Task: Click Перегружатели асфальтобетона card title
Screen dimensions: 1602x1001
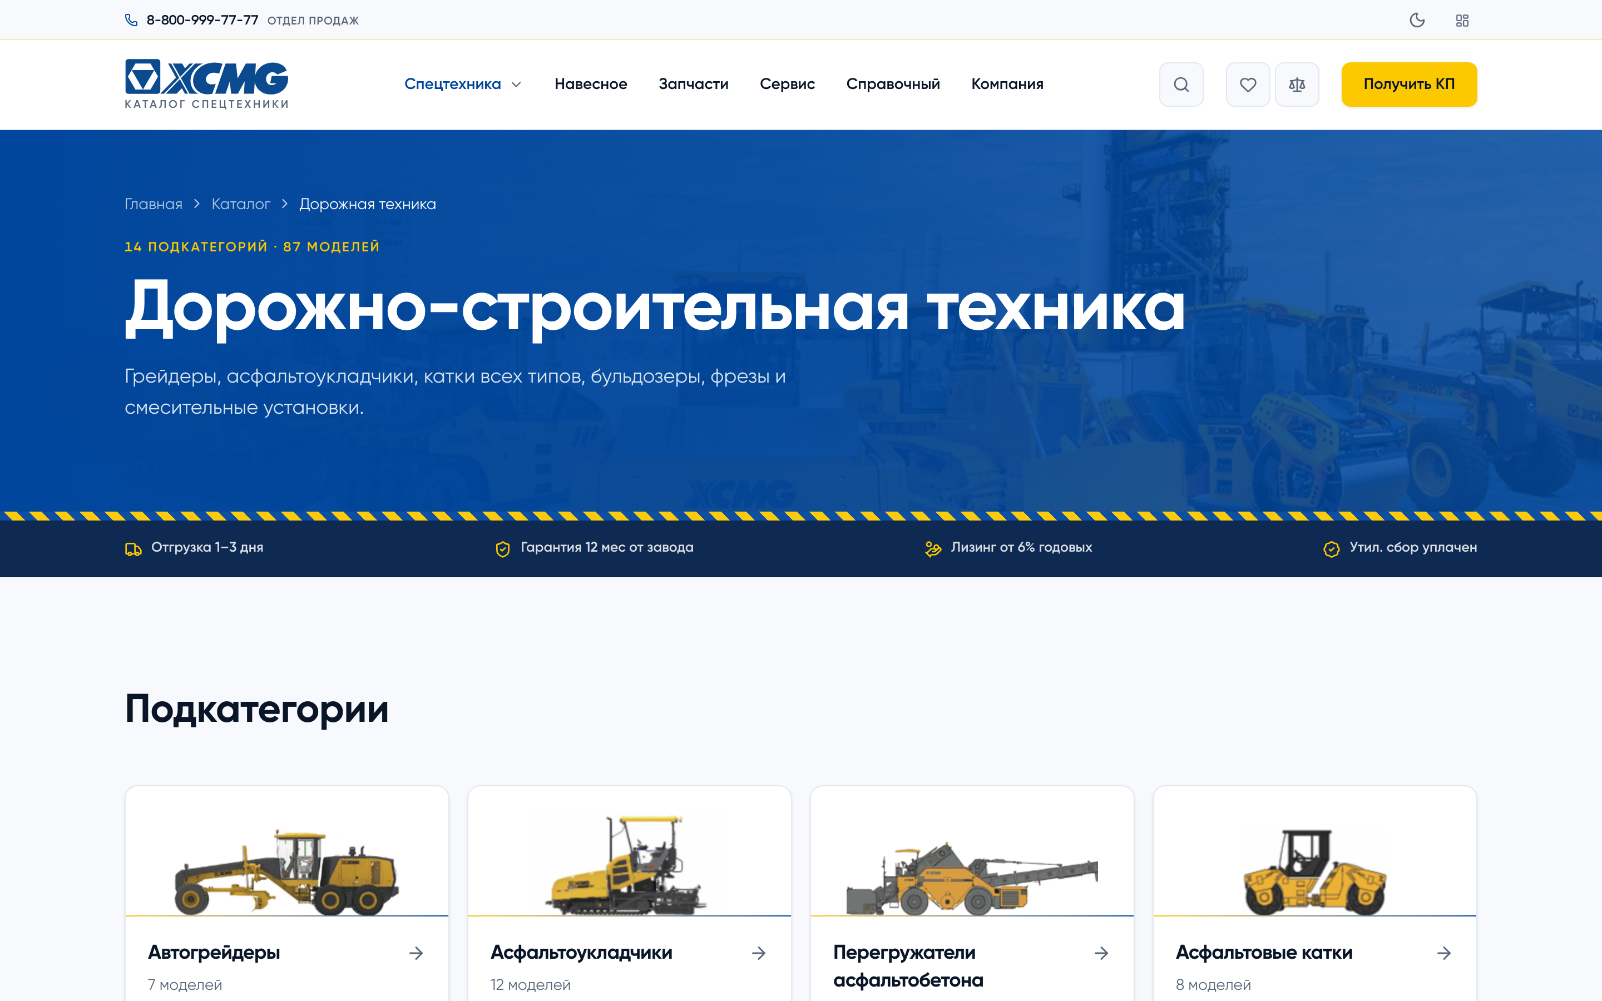Action: (908, 967)
